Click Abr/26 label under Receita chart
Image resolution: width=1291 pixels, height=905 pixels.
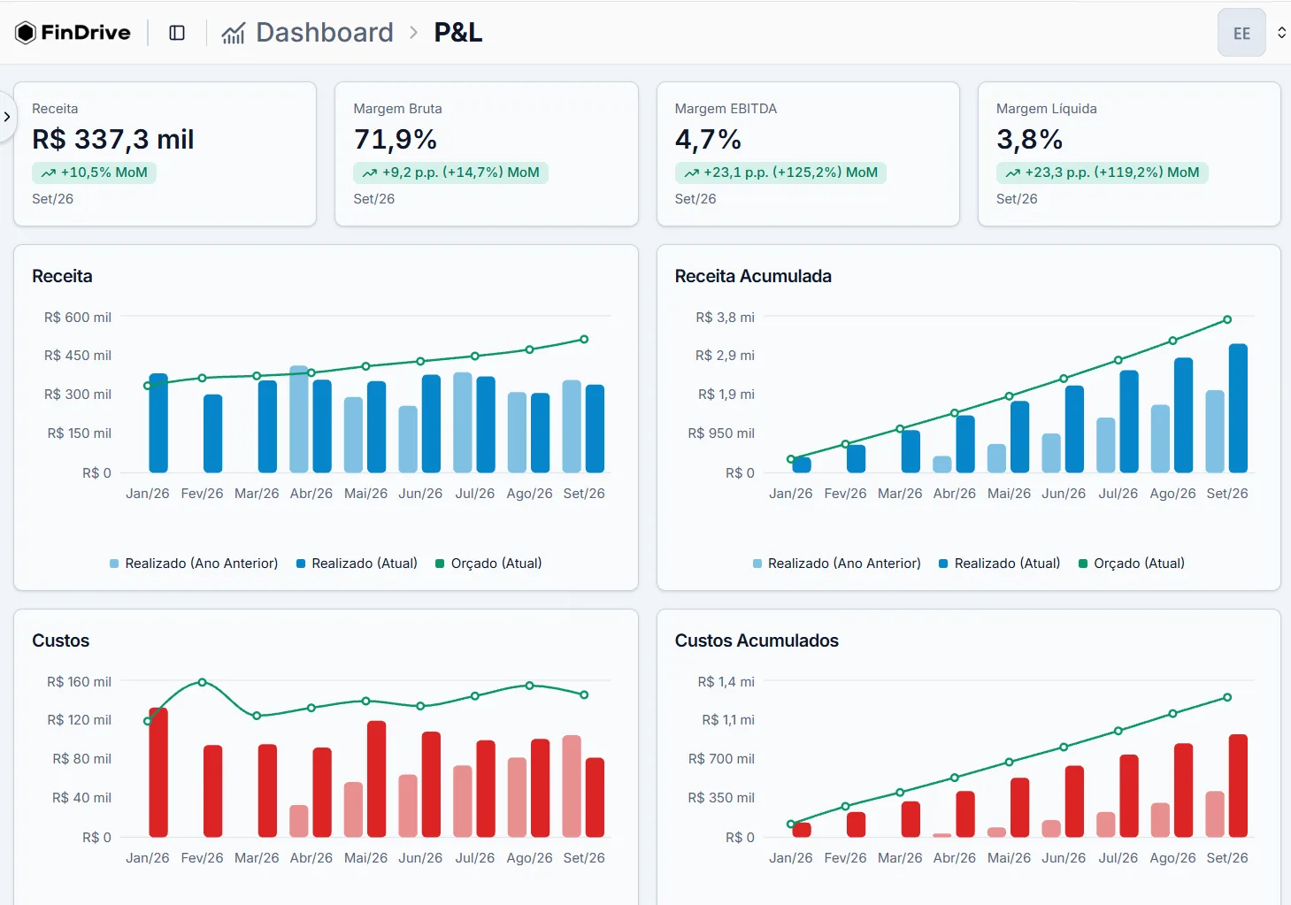coord(311,494)
